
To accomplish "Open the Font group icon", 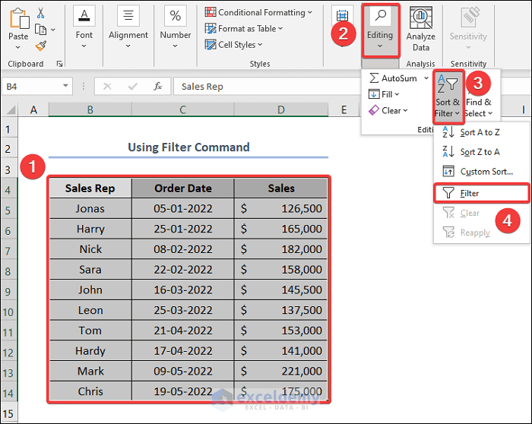I will [84, 16].
